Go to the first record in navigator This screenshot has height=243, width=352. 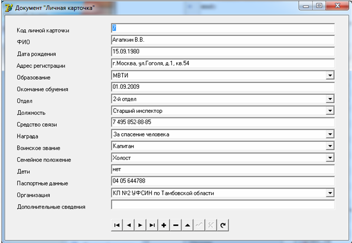click(116, 225)
